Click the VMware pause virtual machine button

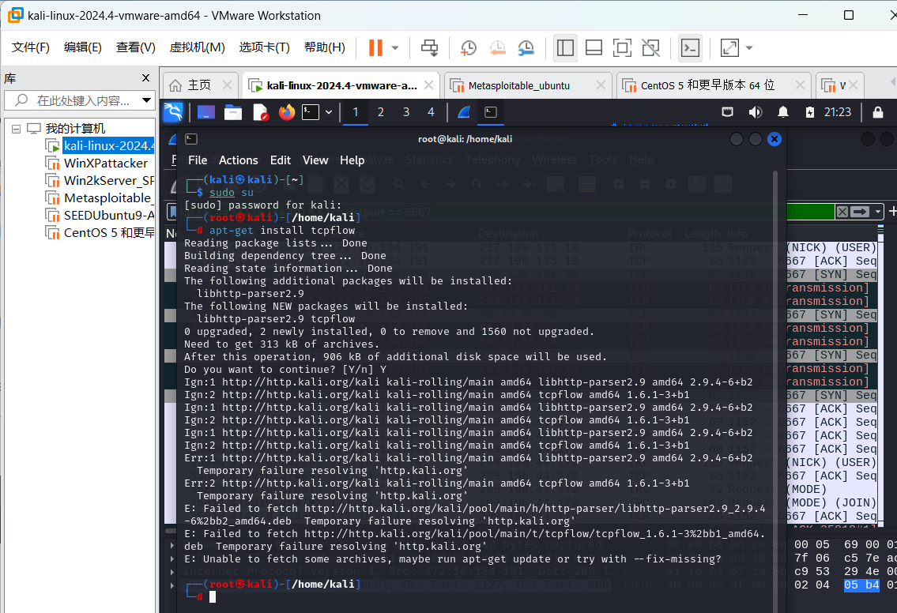click(375, 48)
